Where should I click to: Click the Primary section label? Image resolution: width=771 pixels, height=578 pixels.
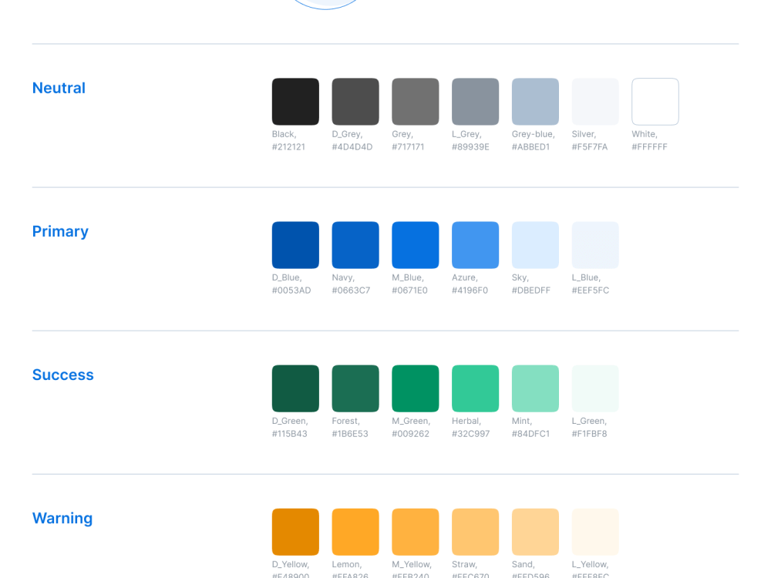60,231
